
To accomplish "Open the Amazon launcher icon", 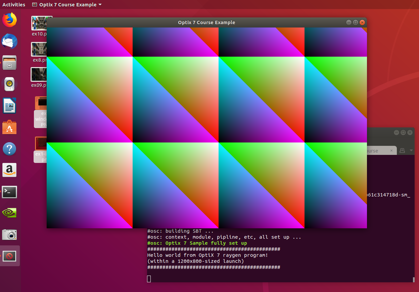I will [x=9, y=170].
